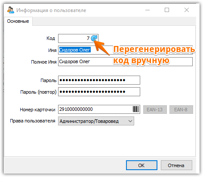Click the users icon in the title bar
This screenshot has width=203, height=177.
pyautogui.click(x=11, y=10)
